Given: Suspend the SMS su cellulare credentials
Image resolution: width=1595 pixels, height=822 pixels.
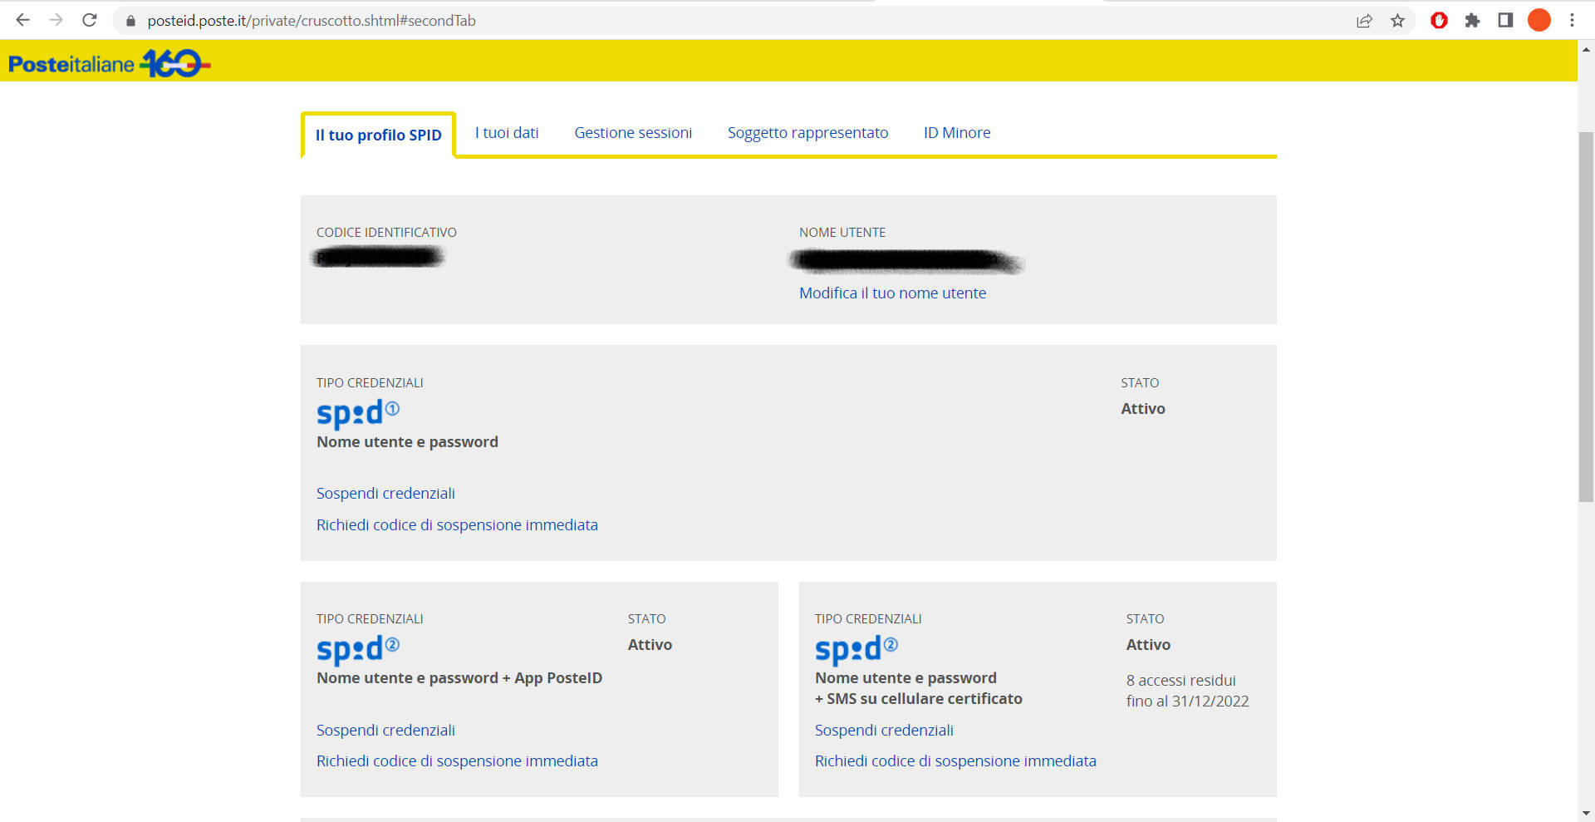Looking at the screenshot, I should point(884,731).
